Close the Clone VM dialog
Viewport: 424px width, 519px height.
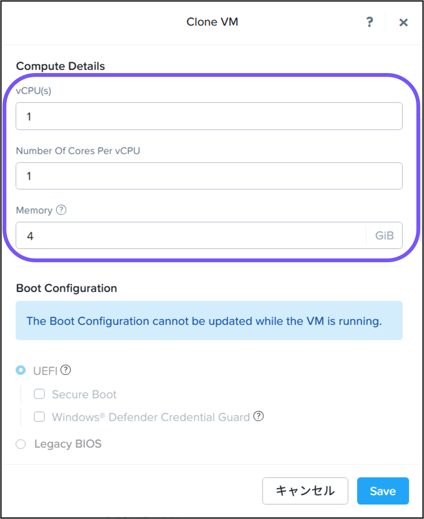coord(403,22)
